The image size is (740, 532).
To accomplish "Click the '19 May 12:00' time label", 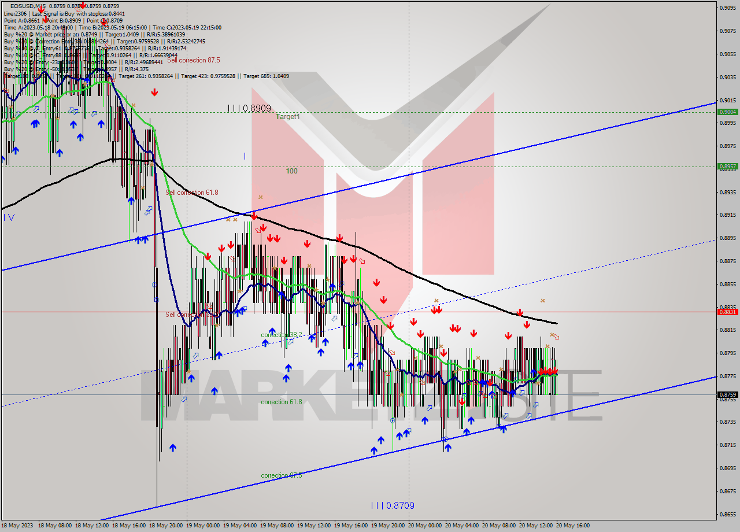I will pos(314,526).
